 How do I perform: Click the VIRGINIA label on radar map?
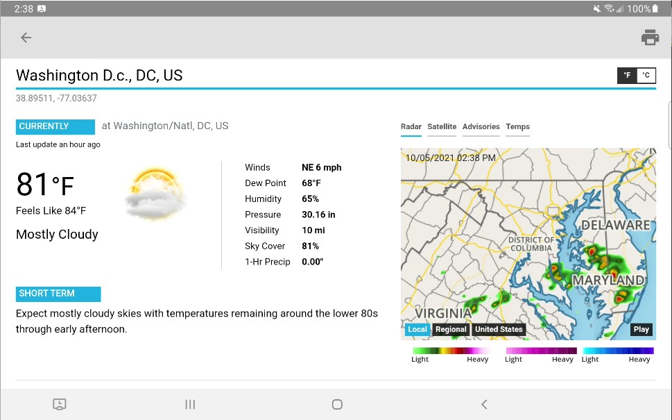443,313
